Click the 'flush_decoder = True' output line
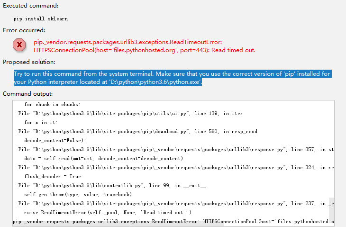The height and width of the screenshot is (227, 346). point(53,176)
